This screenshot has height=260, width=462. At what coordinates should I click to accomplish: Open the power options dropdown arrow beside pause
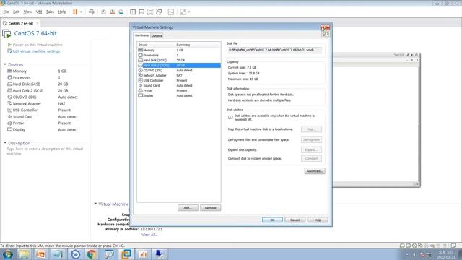tap(81, 12)
